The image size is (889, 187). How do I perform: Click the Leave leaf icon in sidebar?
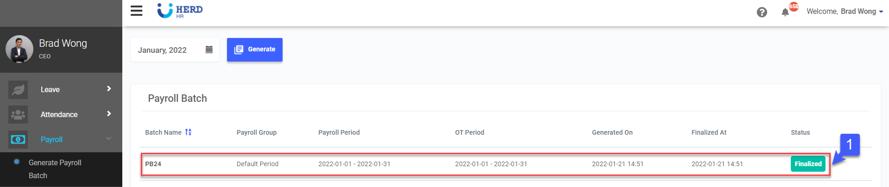(18, 89)
